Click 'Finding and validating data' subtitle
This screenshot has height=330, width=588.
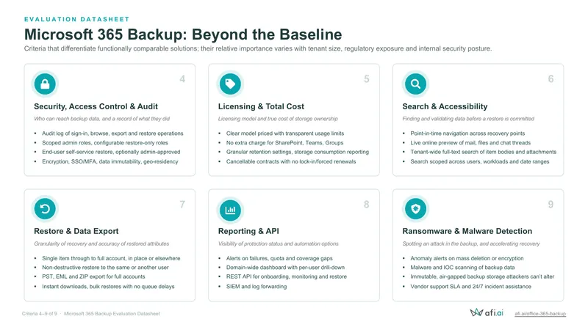(468, 119)
